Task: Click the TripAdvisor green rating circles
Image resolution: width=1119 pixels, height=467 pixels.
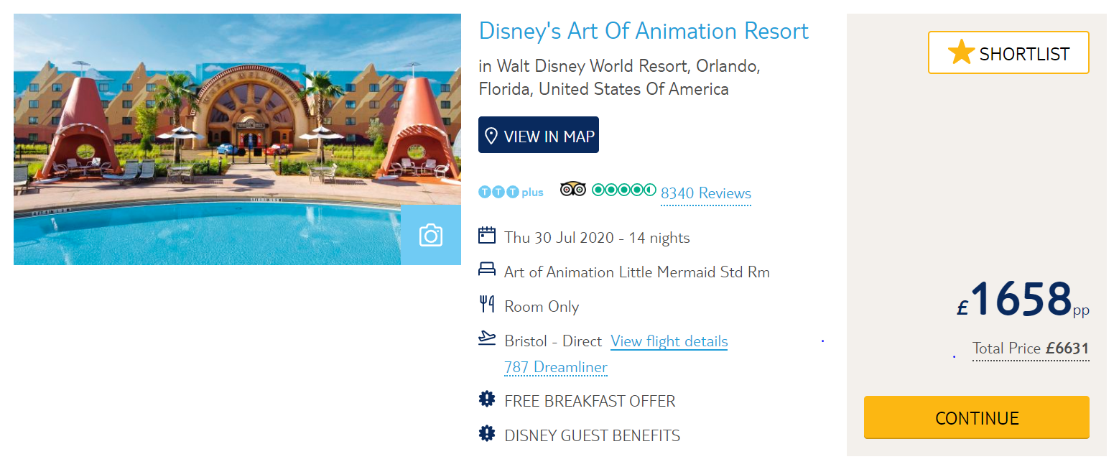Action: (x=624, y=190)
